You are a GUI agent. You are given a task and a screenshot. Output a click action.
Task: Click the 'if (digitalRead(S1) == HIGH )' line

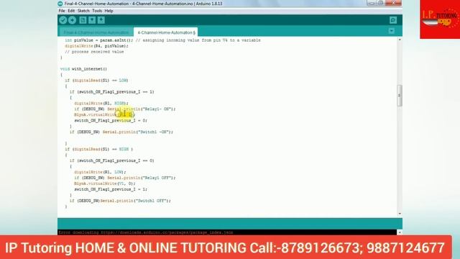point(99,149)
